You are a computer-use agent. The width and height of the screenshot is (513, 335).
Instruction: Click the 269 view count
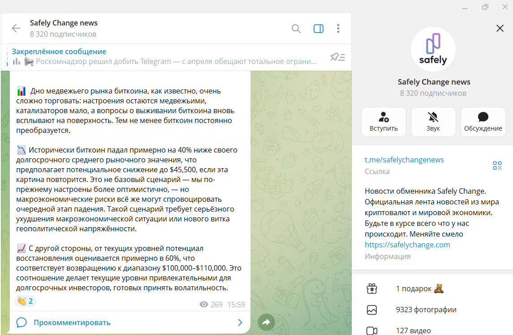[216, 305]
